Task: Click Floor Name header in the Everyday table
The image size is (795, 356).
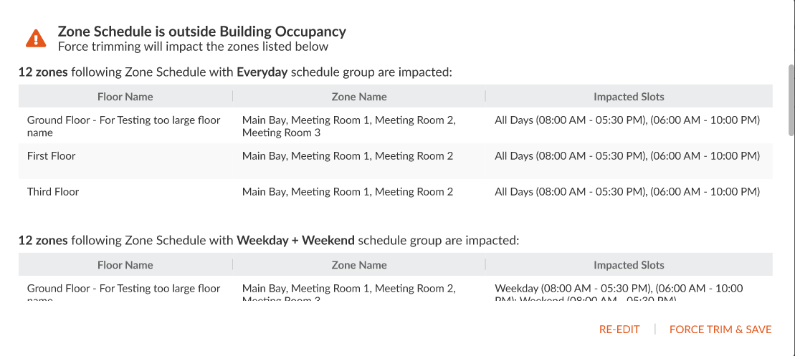Action: (125, 96)
